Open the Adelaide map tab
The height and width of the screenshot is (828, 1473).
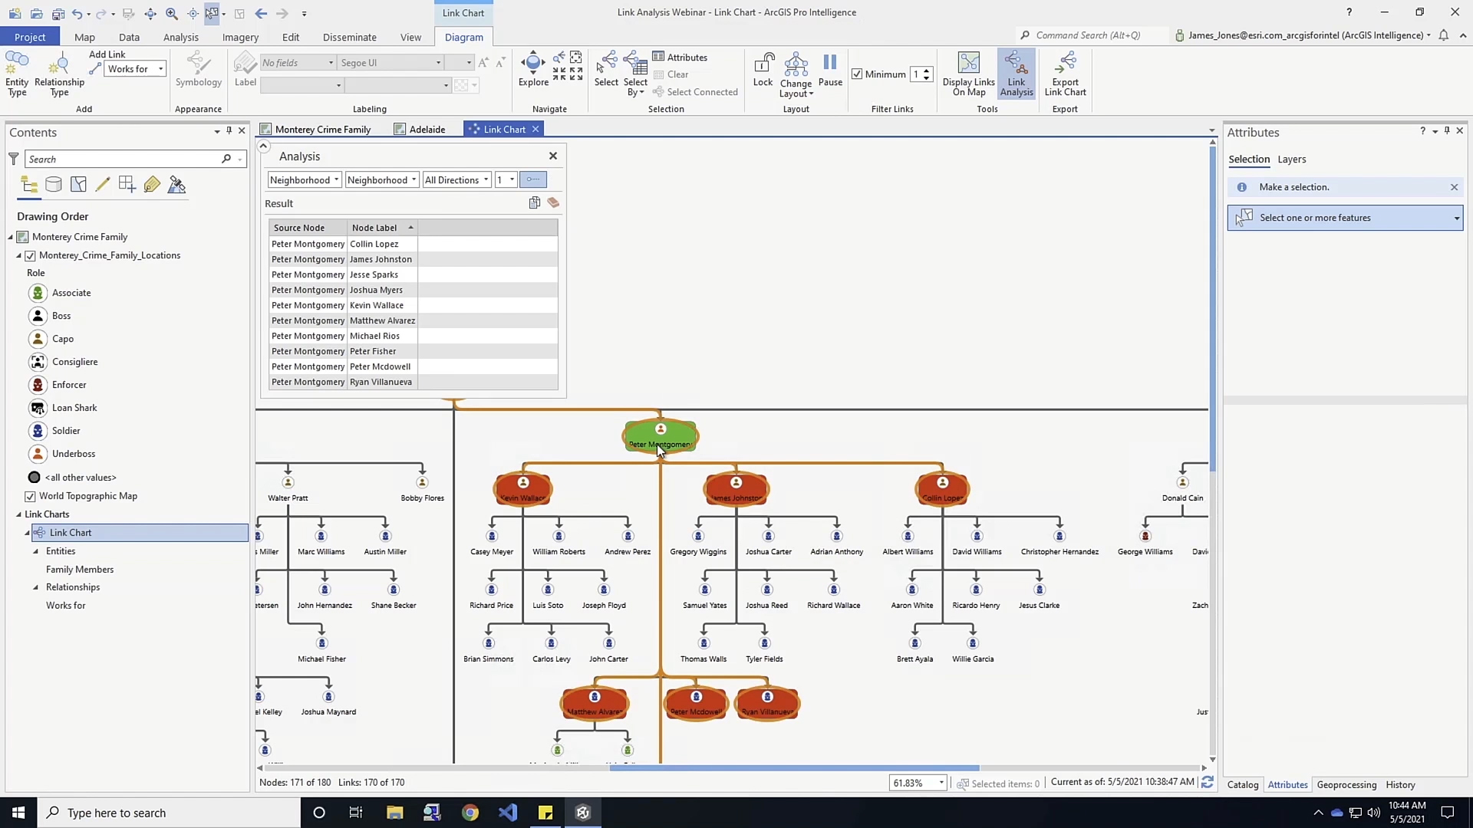pos(427,130)
